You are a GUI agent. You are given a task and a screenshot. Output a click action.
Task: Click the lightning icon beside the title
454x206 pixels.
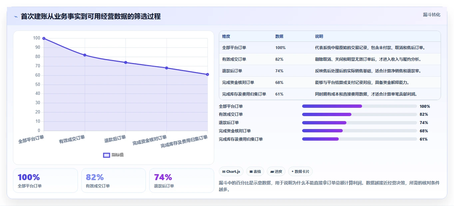pyautogui.click(x=16, y=17)
